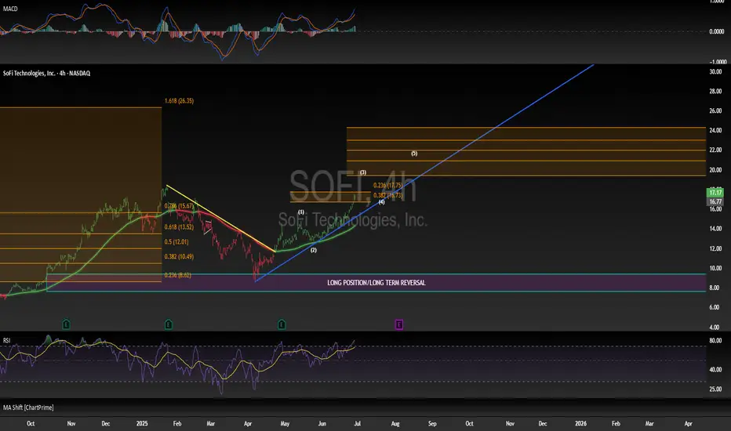
Task: Select the 0.236 (8.62) Fibonacci label
Action: (x=177, y=275)
